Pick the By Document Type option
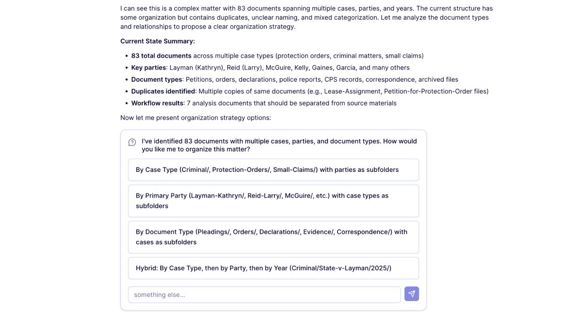Image resolution: width=564 pixels, height=317 pixels. (273, 237)
